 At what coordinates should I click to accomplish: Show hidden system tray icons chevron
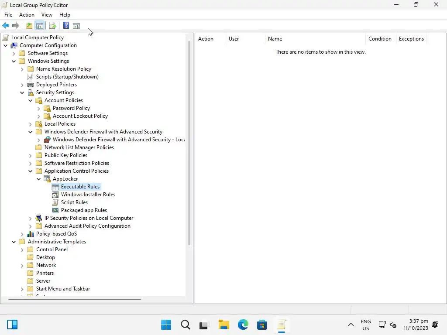pos(351,325)
